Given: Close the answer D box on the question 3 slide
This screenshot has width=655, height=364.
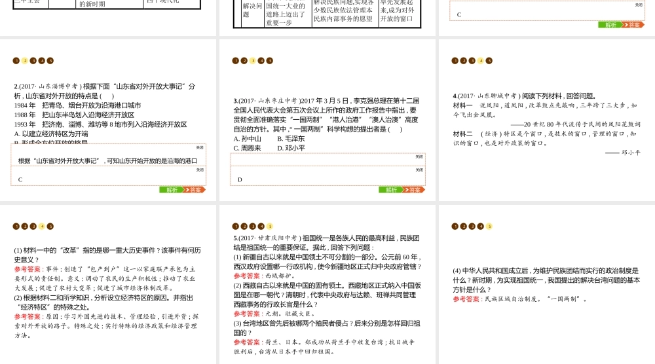Looking at the screenshot, I should 419,170.
